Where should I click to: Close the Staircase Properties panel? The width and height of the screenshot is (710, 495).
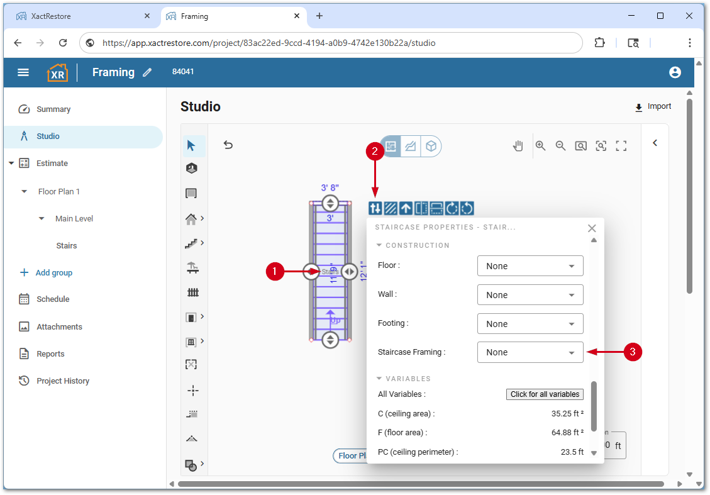coord(592,228)
